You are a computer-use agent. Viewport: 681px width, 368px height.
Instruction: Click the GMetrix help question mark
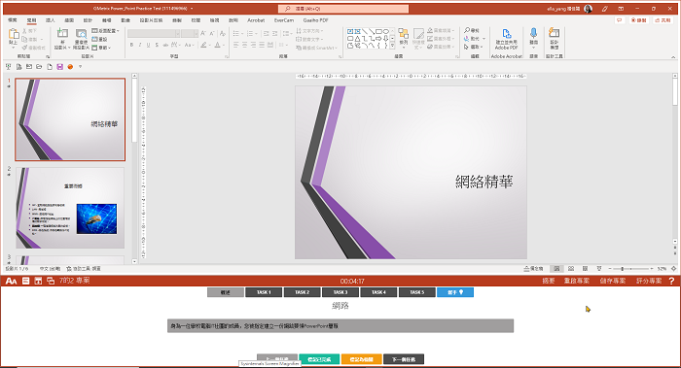click(x=671, y=281)
